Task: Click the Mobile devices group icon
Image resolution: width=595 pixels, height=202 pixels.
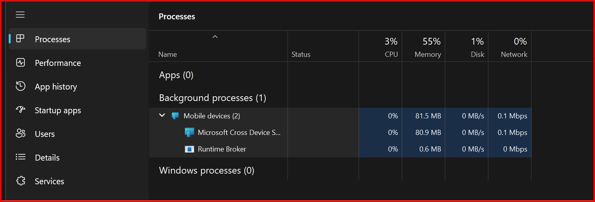Action: (x=175, y=116)
